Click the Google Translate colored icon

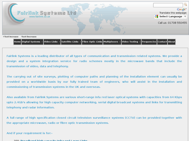click(x=157, y=17)
